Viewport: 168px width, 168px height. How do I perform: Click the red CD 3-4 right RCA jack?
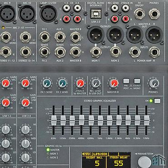(77, 19)
